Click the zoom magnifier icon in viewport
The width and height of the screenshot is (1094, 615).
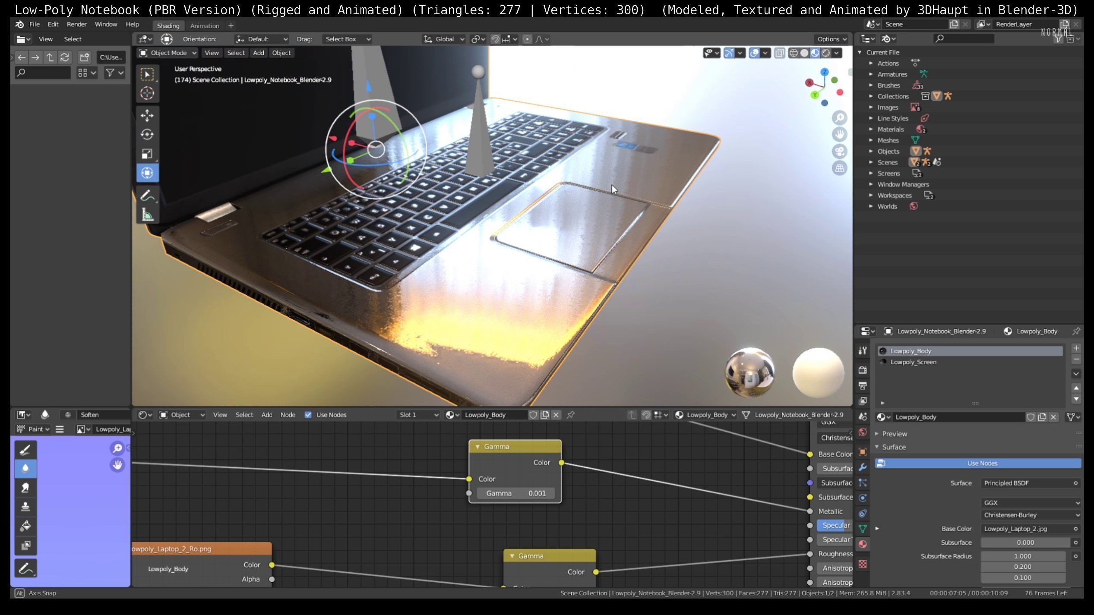point(839,118)
